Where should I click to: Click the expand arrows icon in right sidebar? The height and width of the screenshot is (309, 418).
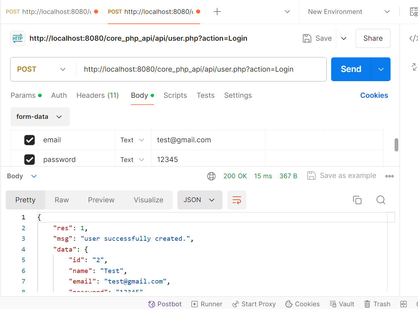tap(414, 67)
